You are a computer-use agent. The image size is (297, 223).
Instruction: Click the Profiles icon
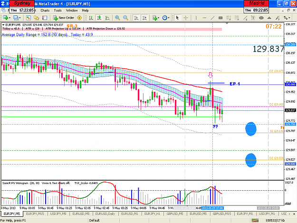[x=16, y=18]
